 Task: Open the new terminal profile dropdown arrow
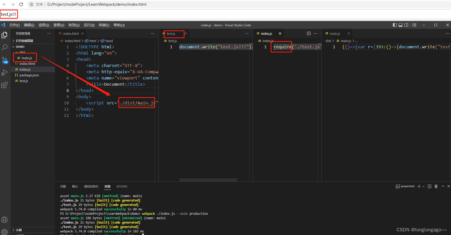point(423,186)
